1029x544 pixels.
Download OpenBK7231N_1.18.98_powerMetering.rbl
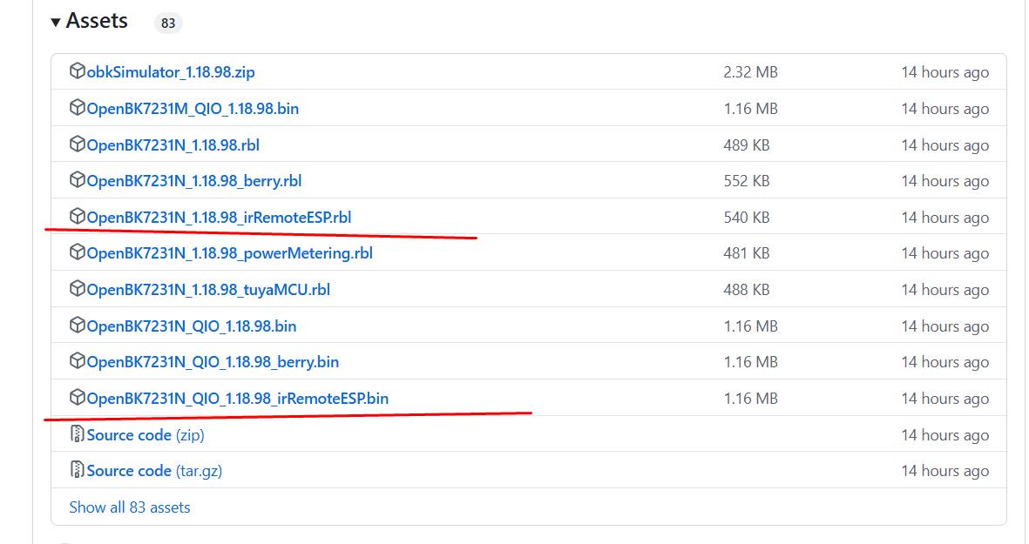coord(230,253)
